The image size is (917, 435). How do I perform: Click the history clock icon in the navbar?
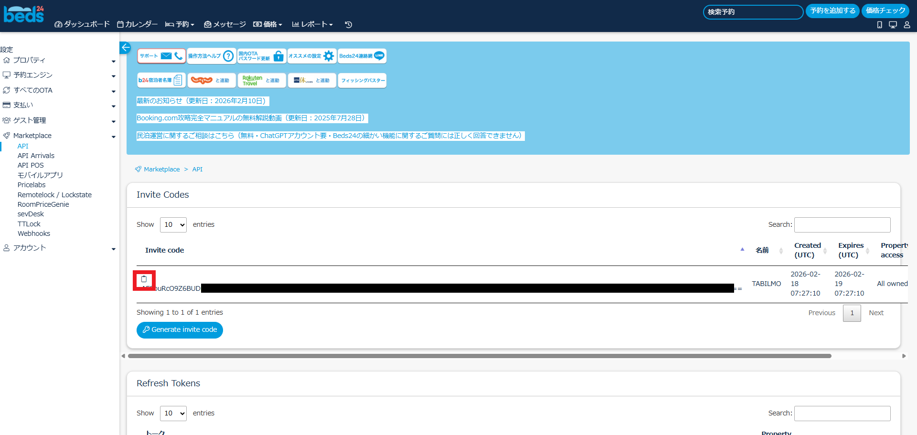click(x=348, y=24)
